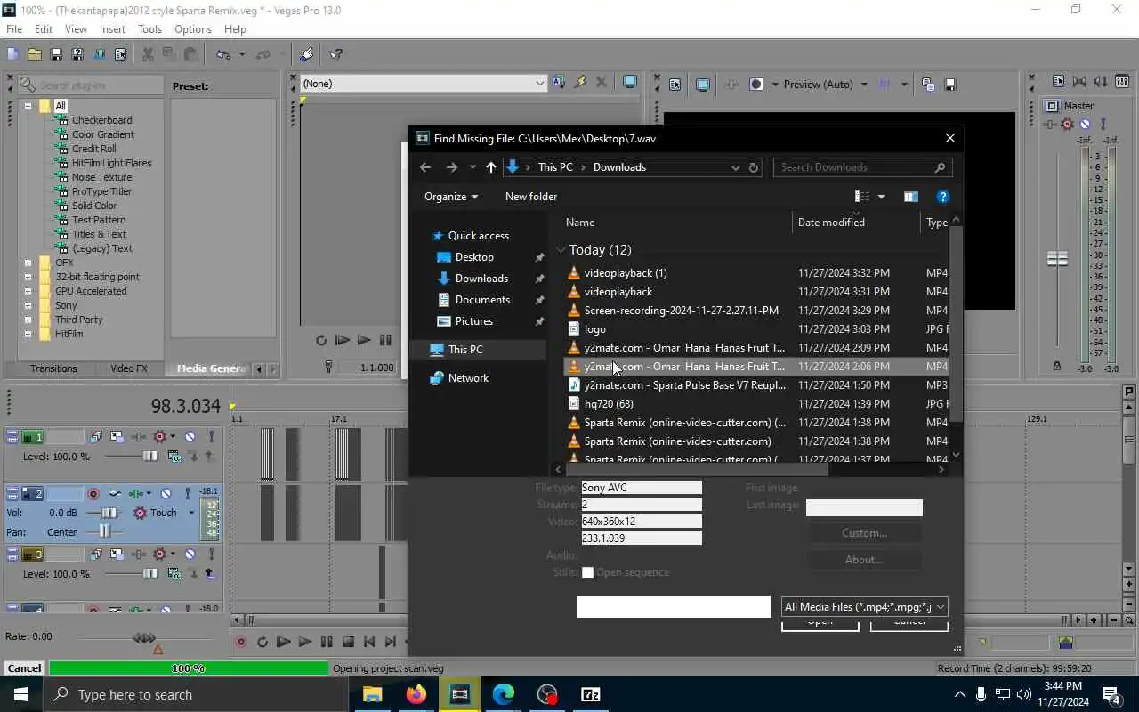Click the Undo arrow in Vegas toolbar
Screen dimensions: 1139x712
(x=224, y=54)
